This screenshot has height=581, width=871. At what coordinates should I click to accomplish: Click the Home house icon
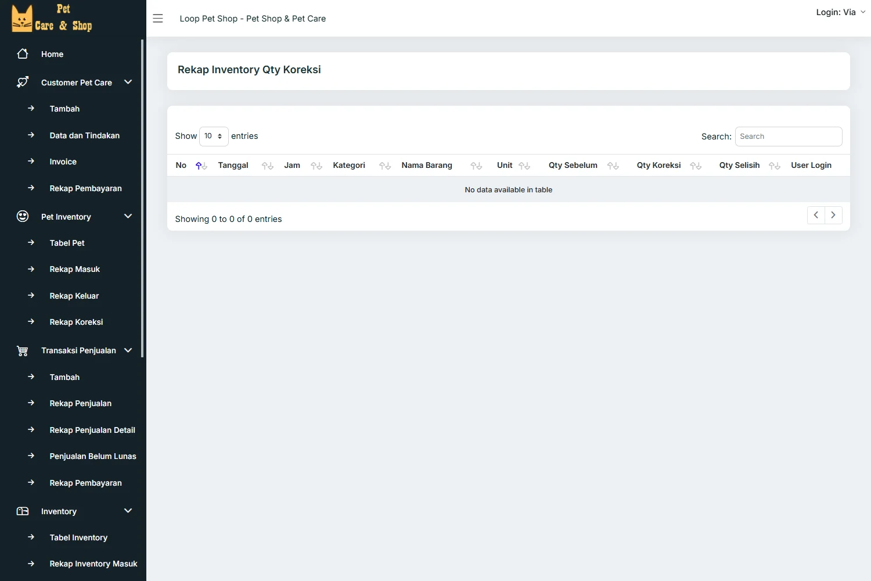23,54
